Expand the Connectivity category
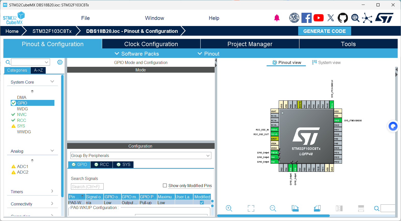 tap(52, 203)
